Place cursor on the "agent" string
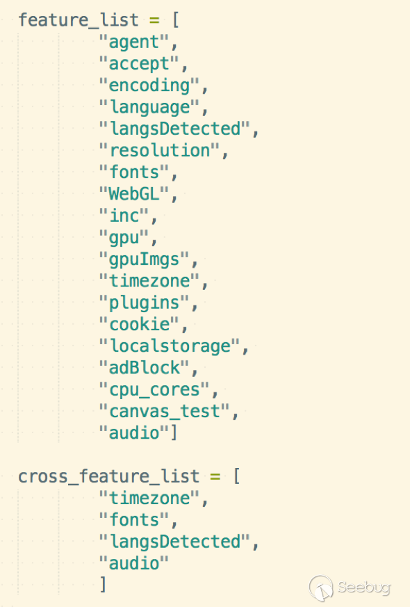The width and height of the screenshot is (410, 607). tap(134, 42)
